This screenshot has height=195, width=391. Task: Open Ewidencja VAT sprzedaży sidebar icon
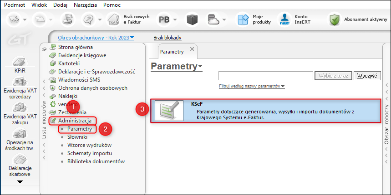pos(20,82)
